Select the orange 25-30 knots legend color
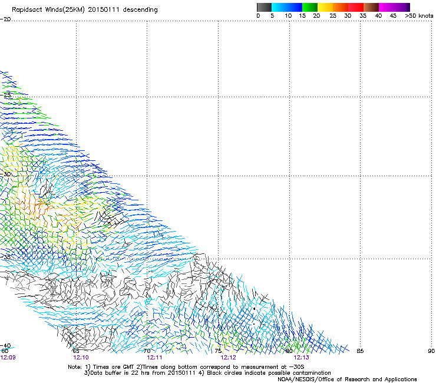 (341, 7)
